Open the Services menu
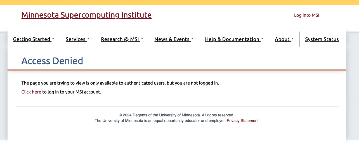 pyautogui.click(x=75, y=39)
